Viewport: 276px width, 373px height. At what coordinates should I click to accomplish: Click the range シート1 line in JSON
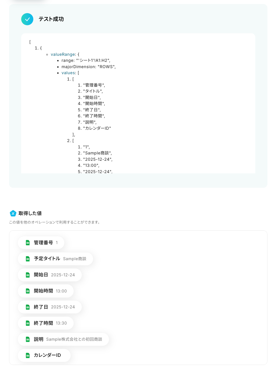click(x=86, y=61)
